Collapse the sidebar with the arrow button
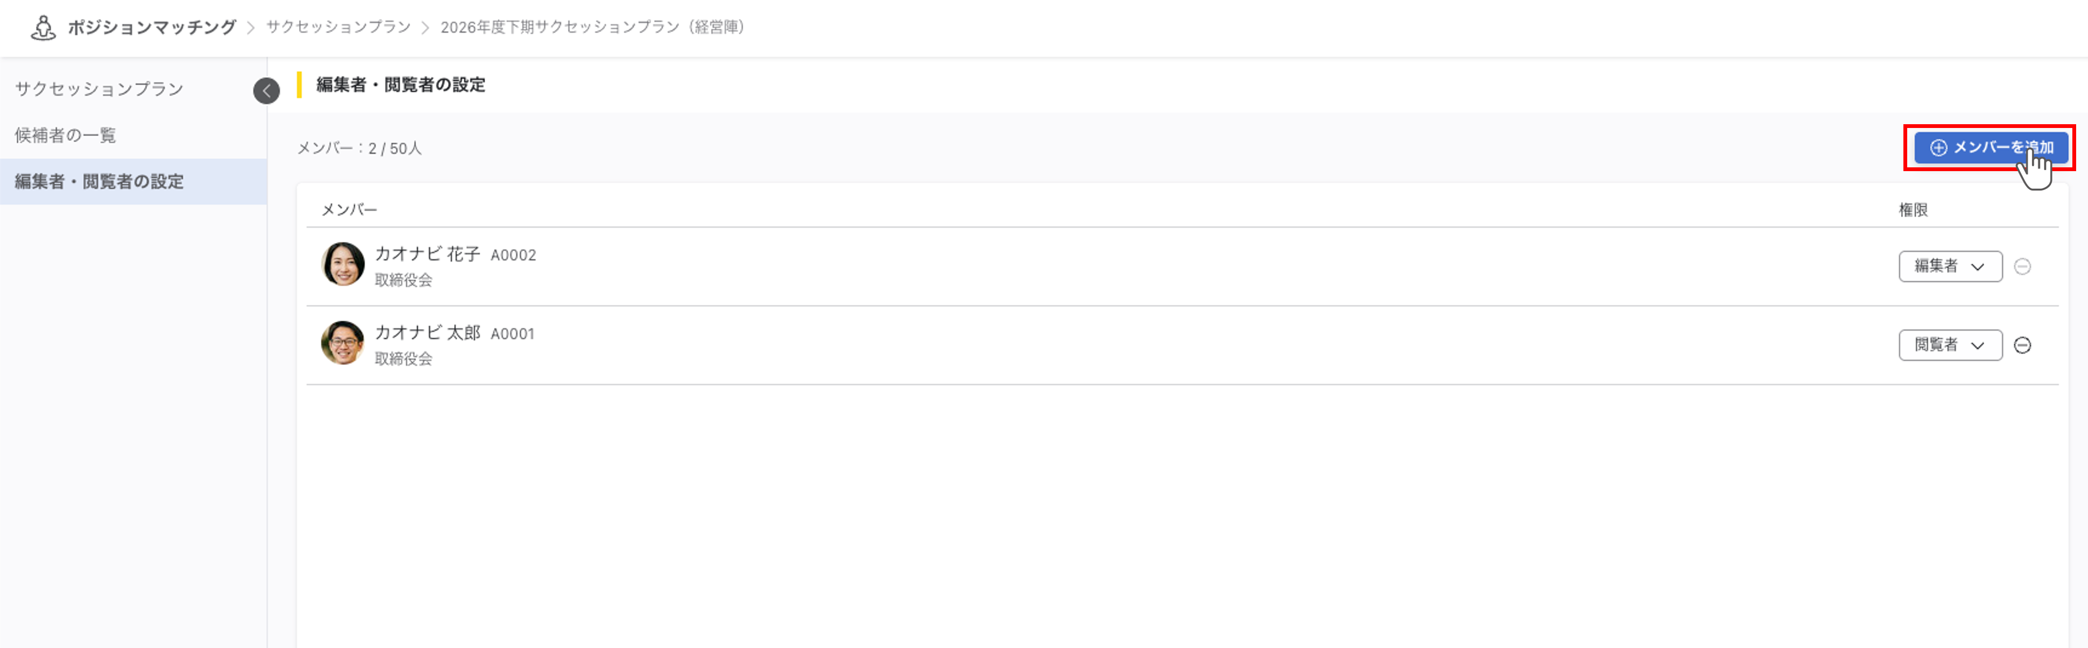The height and width of the screenshot is (648, 2088). [266, 91]
